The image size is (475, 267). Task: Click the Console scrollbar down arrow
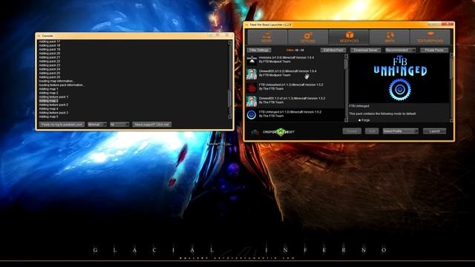(229, 116)
